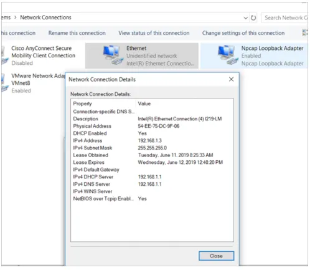Click Change settings of this connection
This screenshot has width=310, height=270.
243,33
